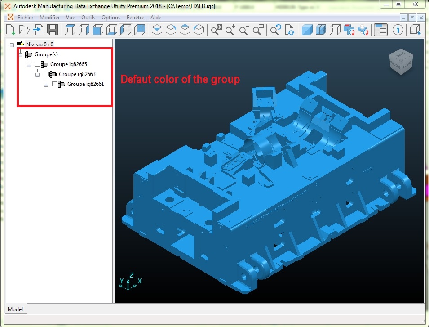Save the model using the disk icon
The width and height of the screenshot is (429, 327).
pos(53,30)
